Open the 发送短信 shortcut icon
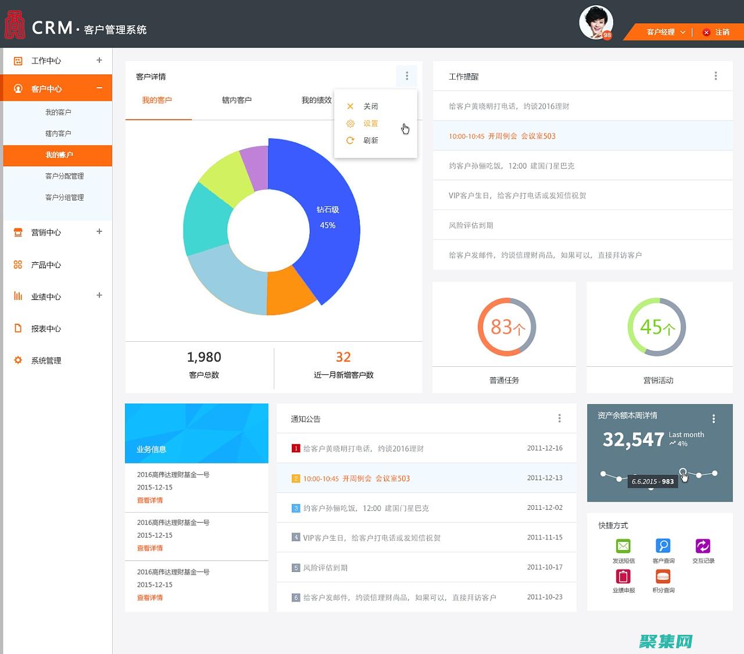 pyautogui.click(x=623, y=545)
